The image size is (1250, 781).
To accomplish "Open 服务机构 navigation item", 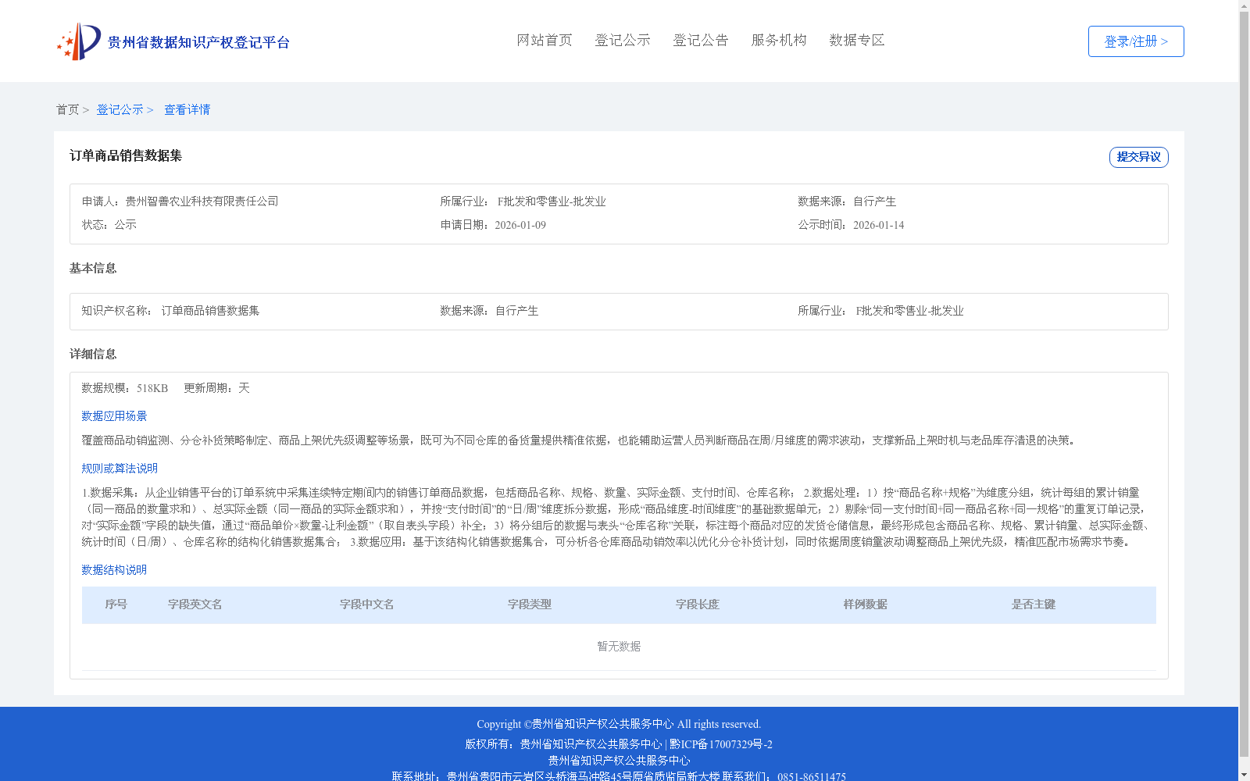I will click(x=779, y=40).
